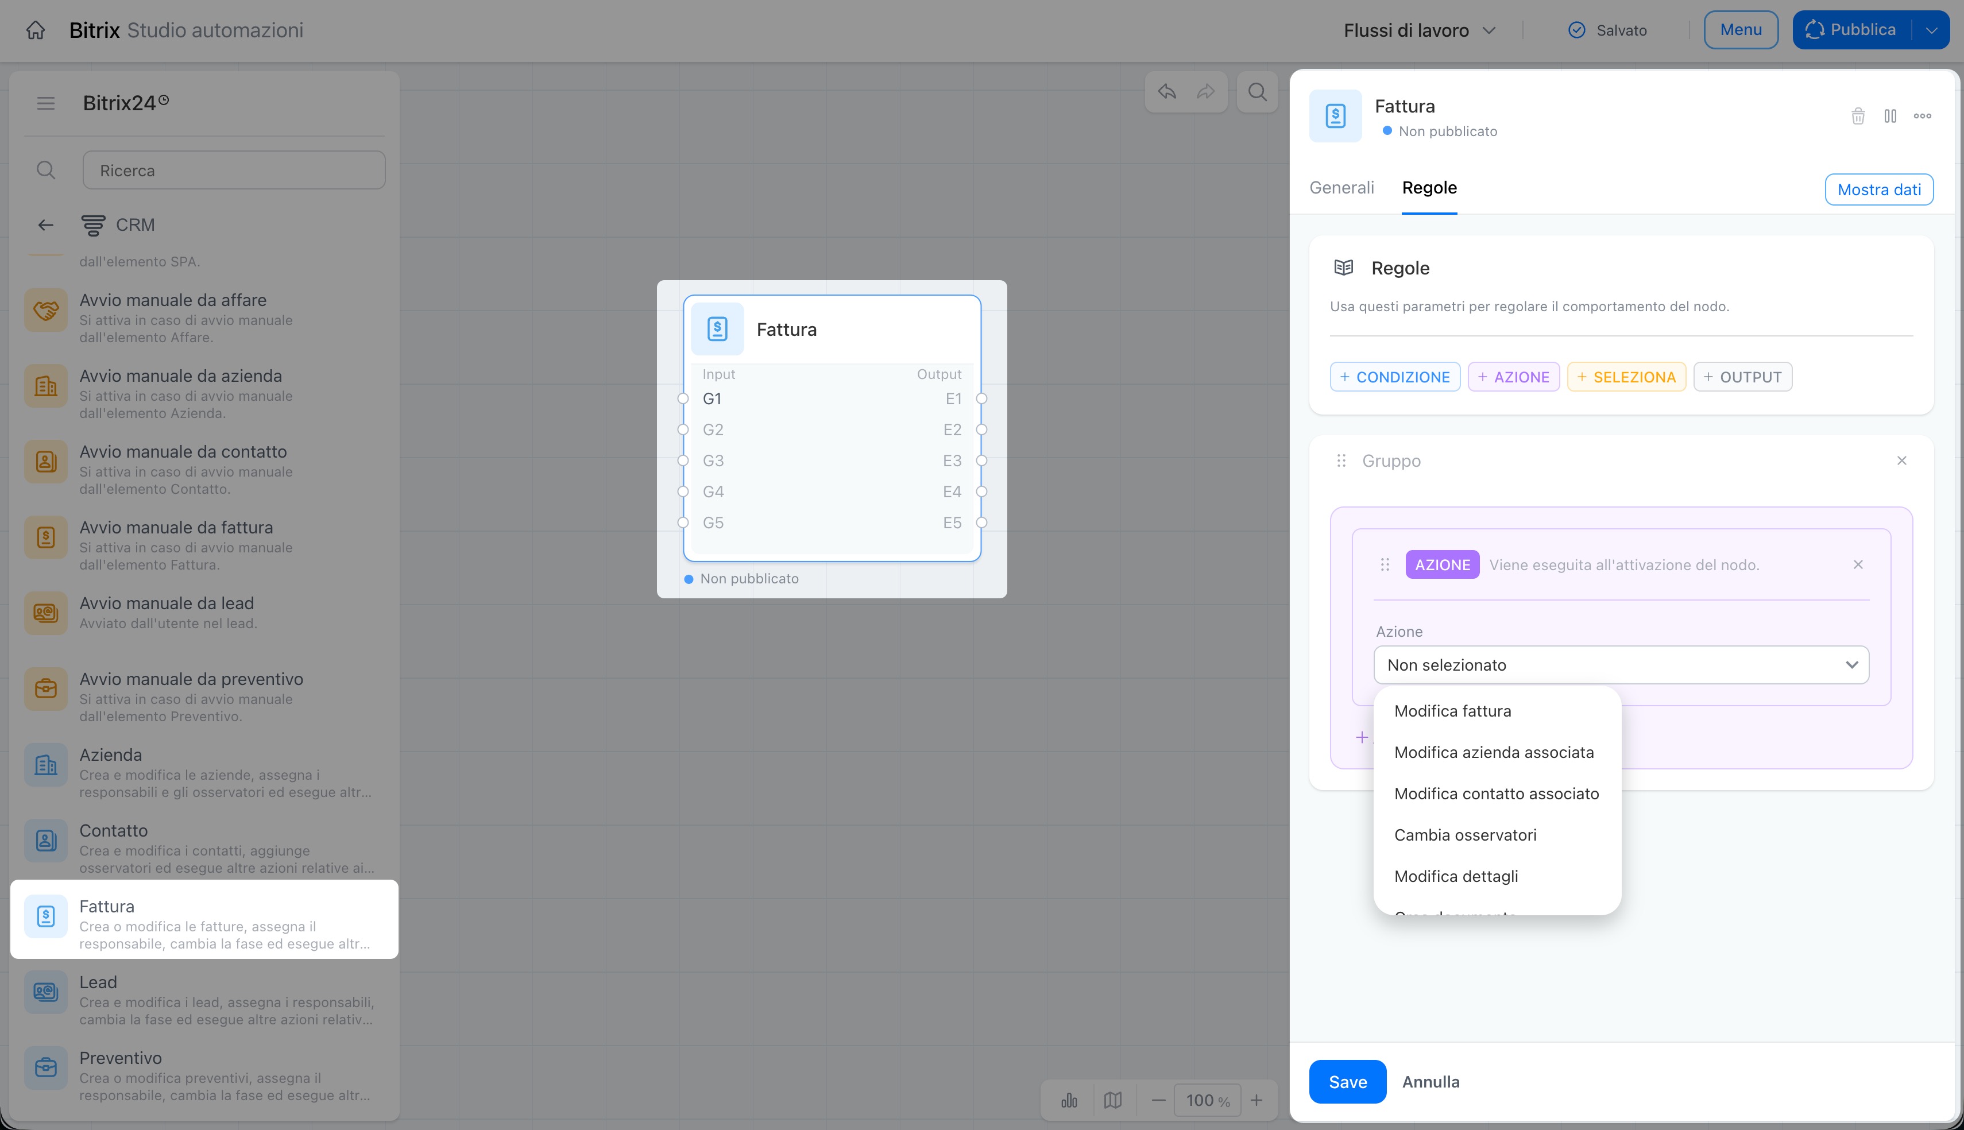Zoom out with minus button

point(1158,1101)
